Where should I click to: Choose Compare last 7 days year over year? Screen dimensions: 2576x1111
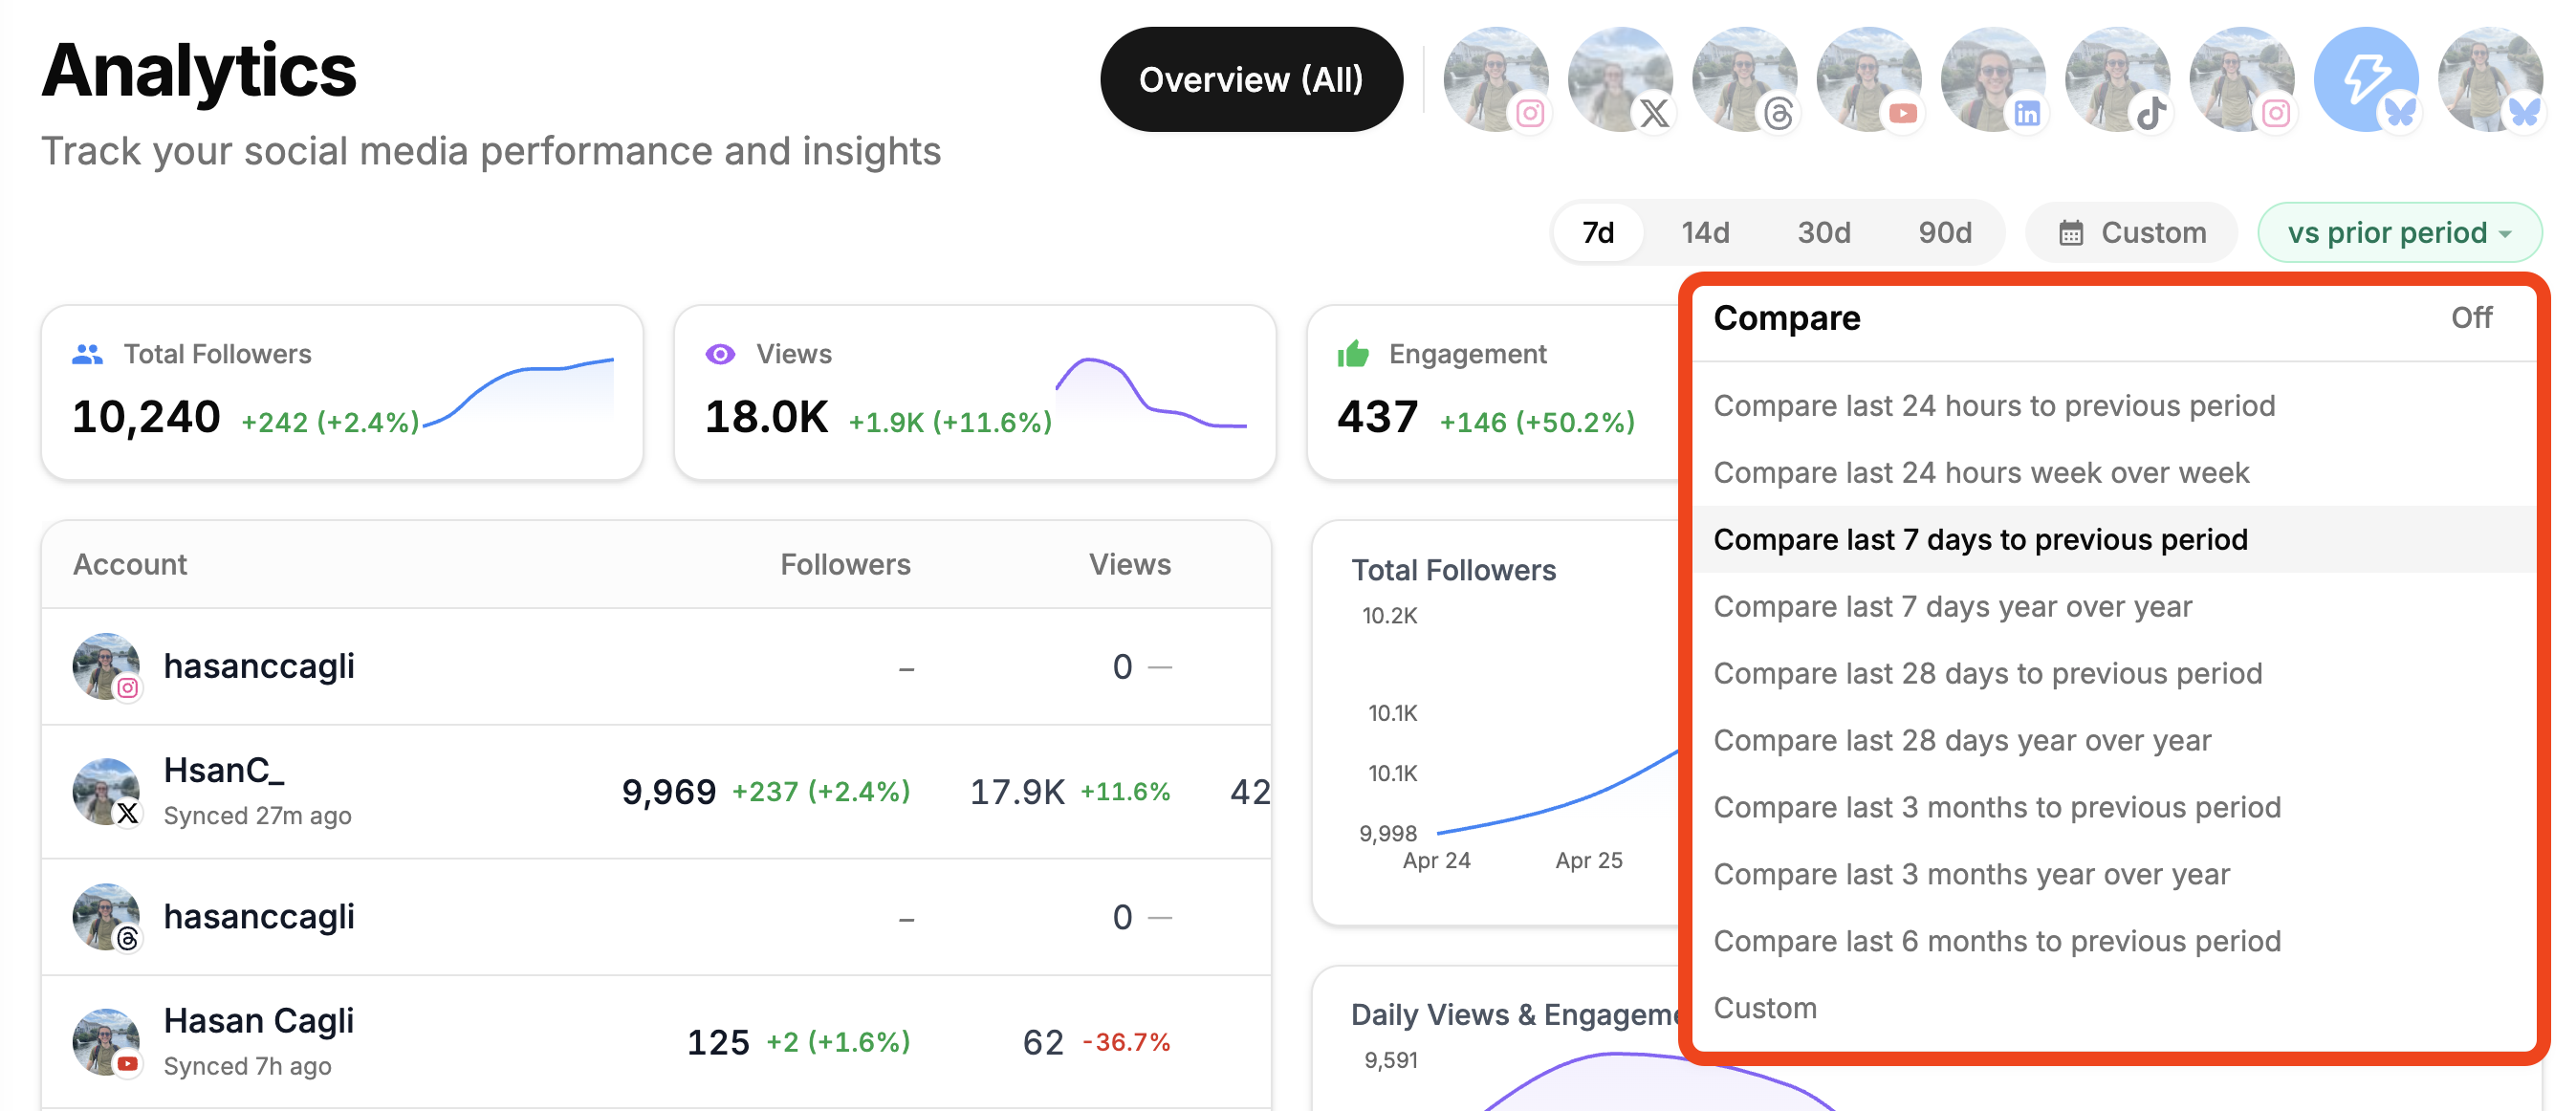tap(2114, 607)
